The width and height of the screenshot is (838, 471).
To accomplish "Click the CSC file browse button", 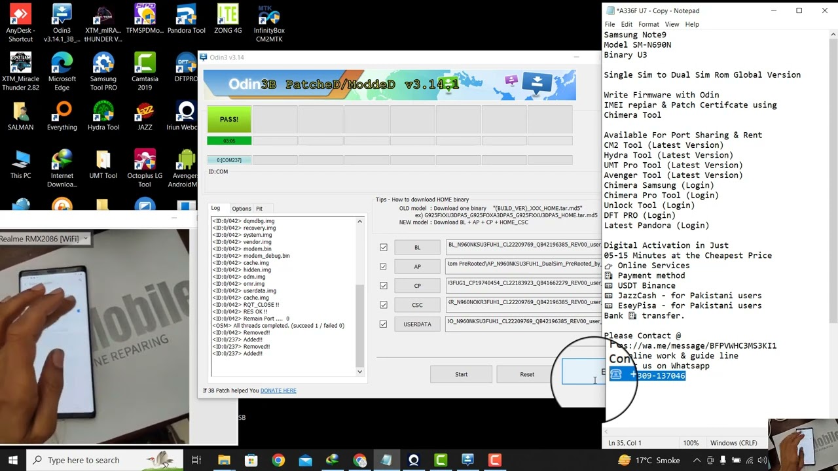I will pyautogui.click(x=417, y=305).
